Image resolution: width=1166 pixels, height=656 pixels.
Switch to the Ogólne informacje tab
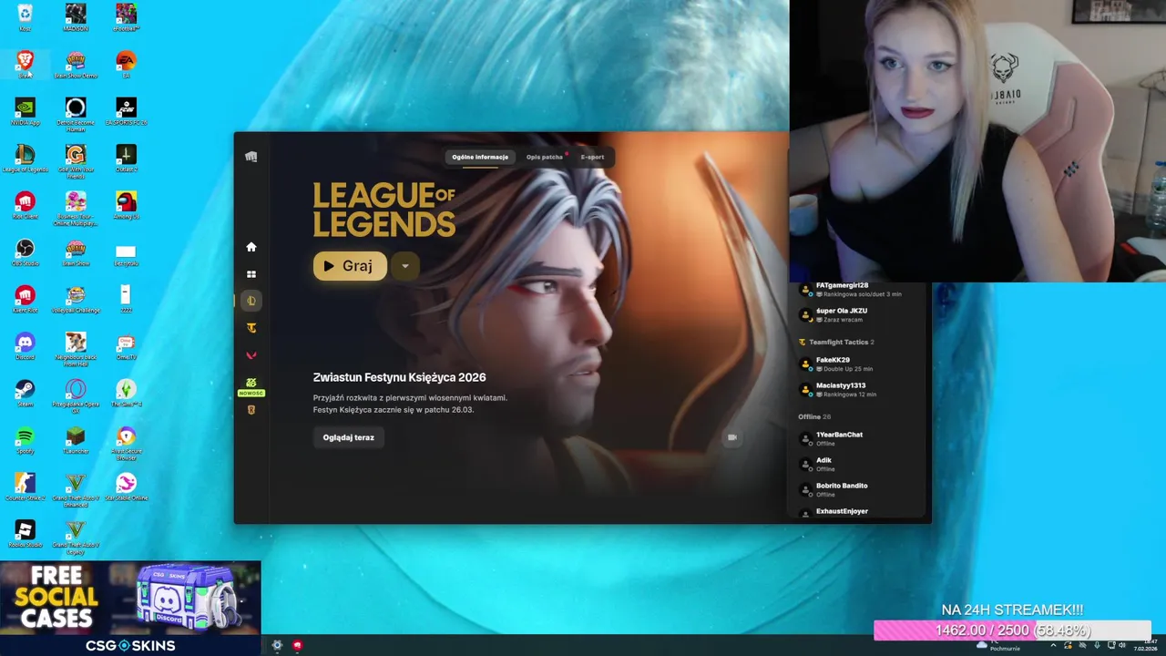pyautogui.click(x=480, y=157)
